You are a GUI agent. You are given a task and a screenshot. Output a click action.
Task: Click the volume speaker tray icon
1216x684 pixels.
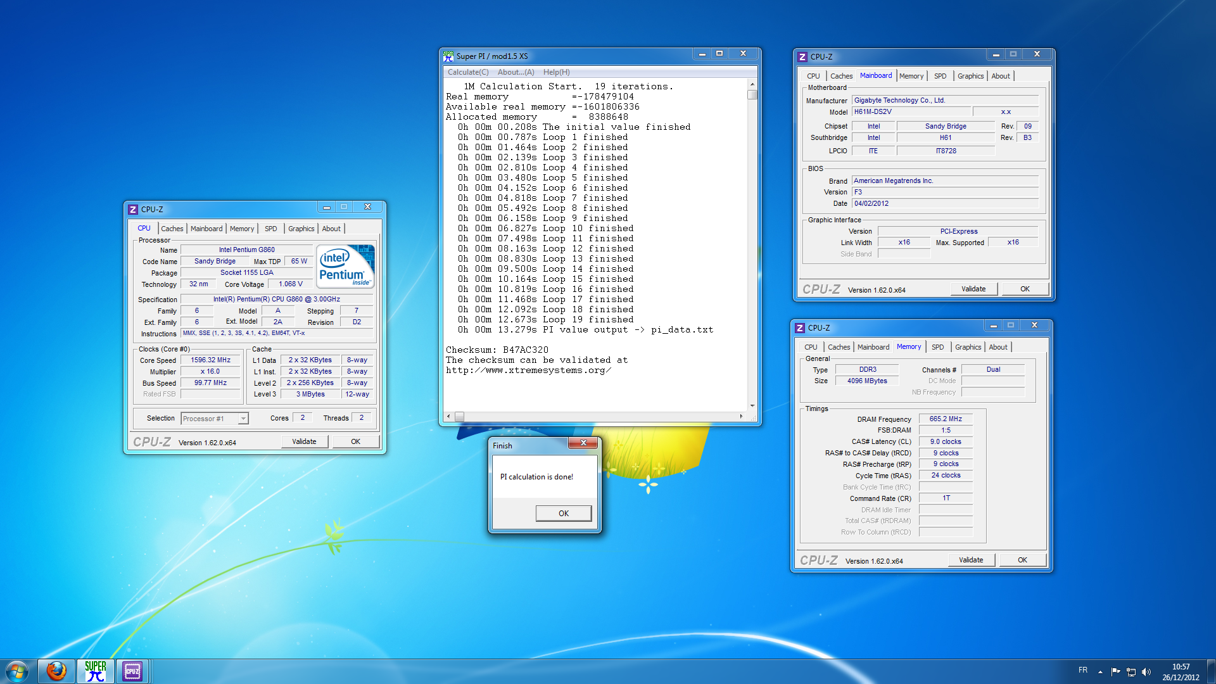point(1146,671)
